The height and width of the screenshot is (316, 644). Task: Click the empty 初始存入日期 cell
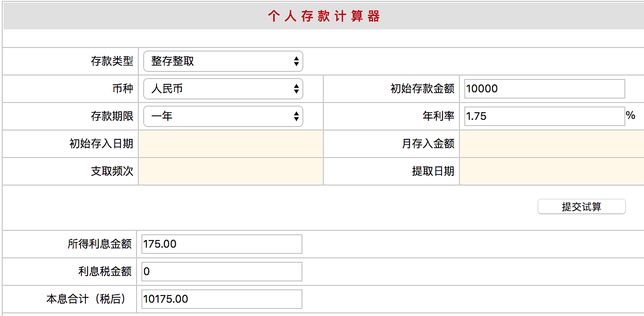231,144
